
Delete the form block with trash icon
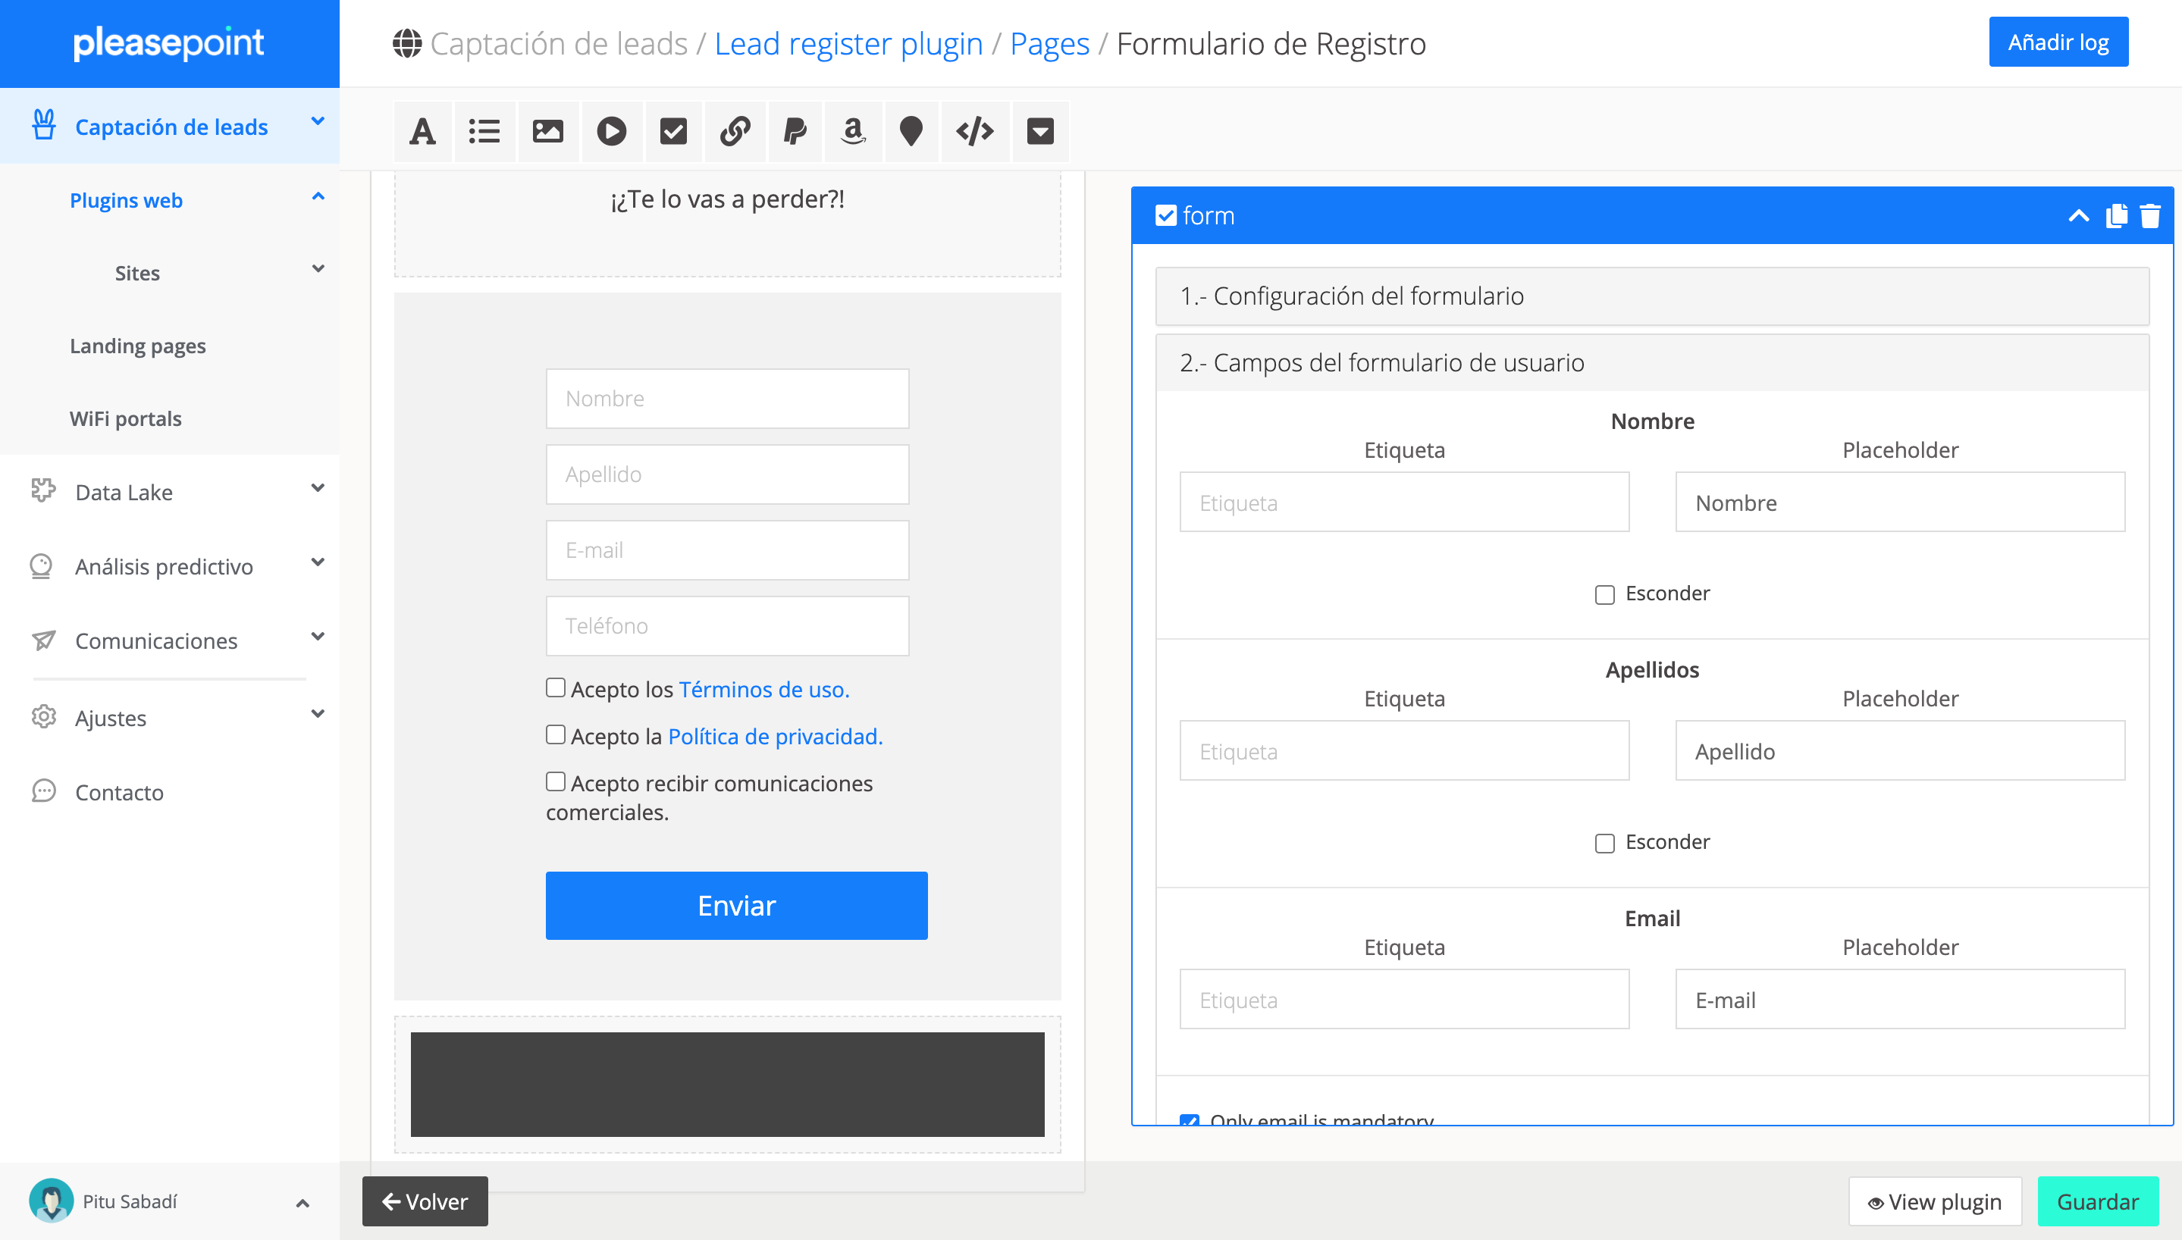(2149, 215)
